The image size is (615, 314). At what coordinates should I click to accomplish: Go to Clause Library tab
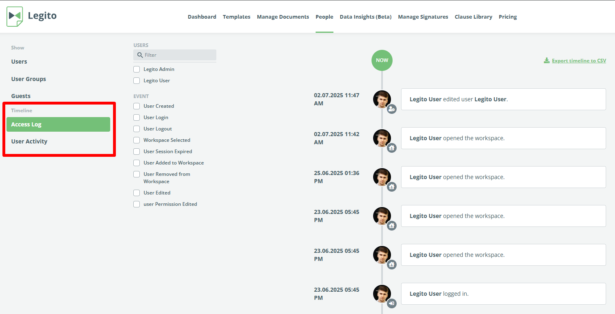pos(473,17)
